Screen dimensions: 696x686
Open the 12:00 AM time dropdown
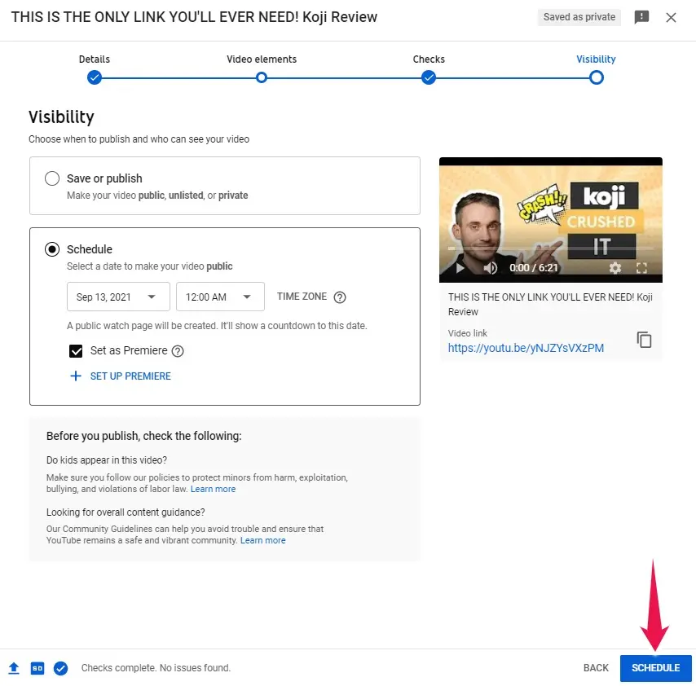220,297
